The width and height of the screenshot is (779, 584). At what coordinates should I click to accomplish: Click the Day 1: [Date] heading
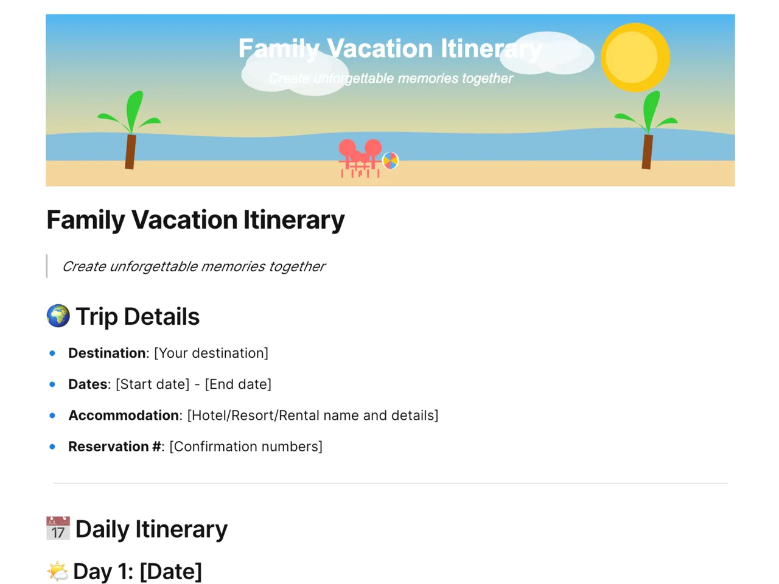pyautogui.click(x=138, y=571)
